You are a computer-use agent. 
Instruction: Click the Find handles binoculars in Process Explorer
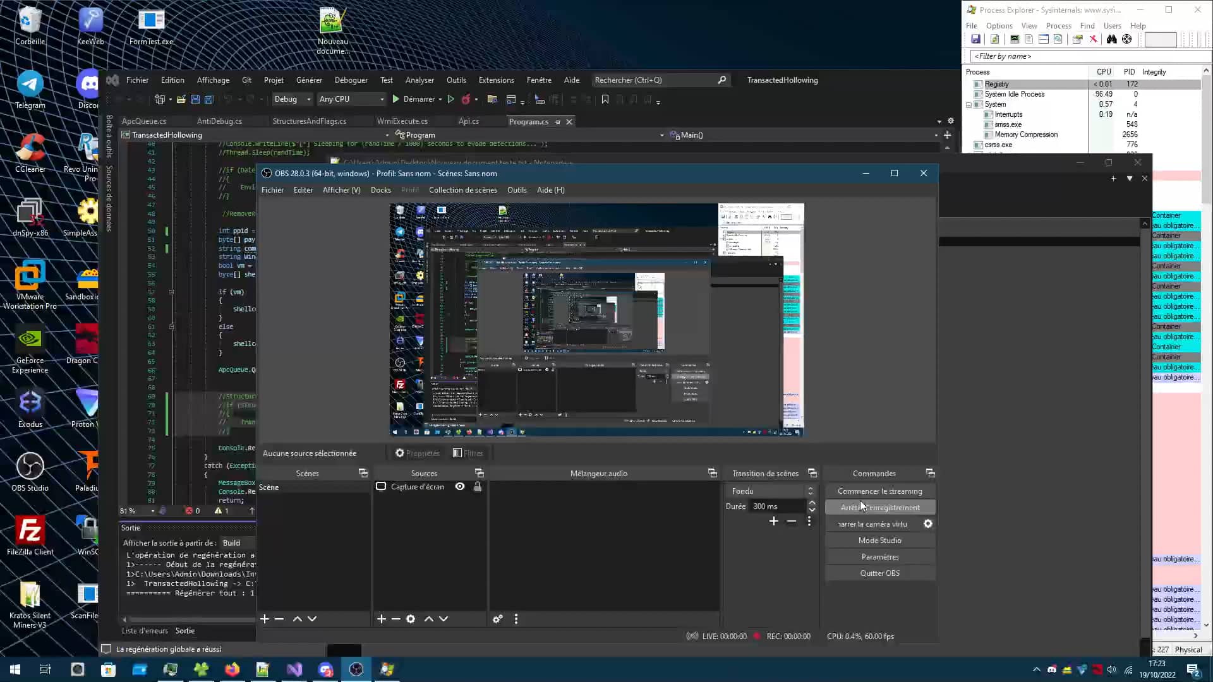1111,39
